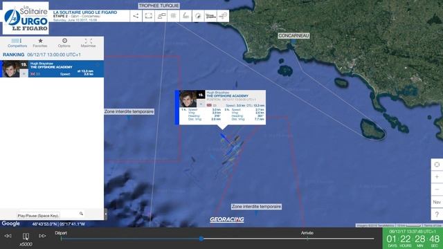Pause the race replay
Screen dimensions: 443x249
pos(26,236)
